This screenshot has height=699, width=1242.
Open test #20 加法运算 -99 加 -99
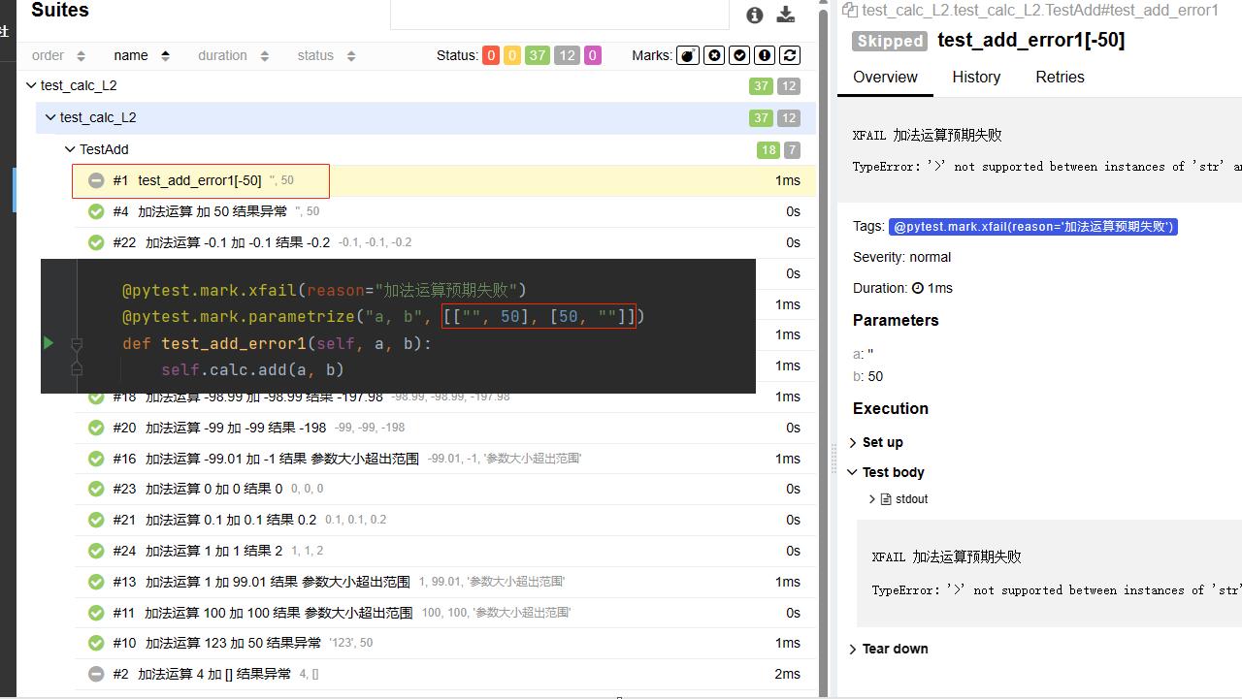coord(444,428)
